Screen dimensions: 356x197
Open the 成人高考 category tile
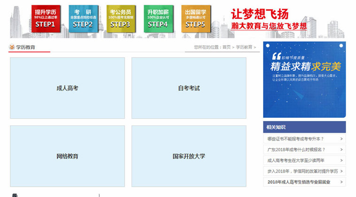(x=67, y=88)
